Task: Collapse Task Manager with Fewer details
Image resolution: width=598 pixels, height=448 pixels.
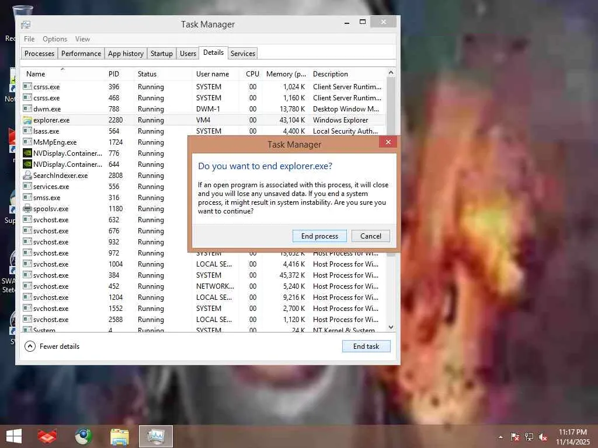Action: (52, 346)
